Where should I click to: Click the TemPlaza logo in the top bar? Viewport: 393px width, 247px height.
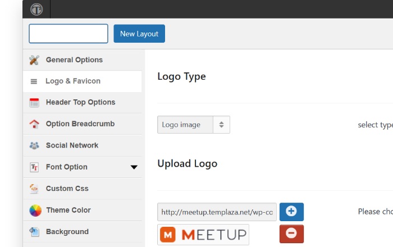pyautogui.click(x=36, y=10)
